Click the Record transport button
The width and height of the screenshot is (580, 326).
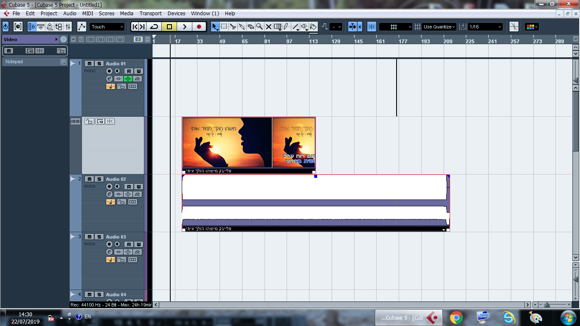(199, 27)
